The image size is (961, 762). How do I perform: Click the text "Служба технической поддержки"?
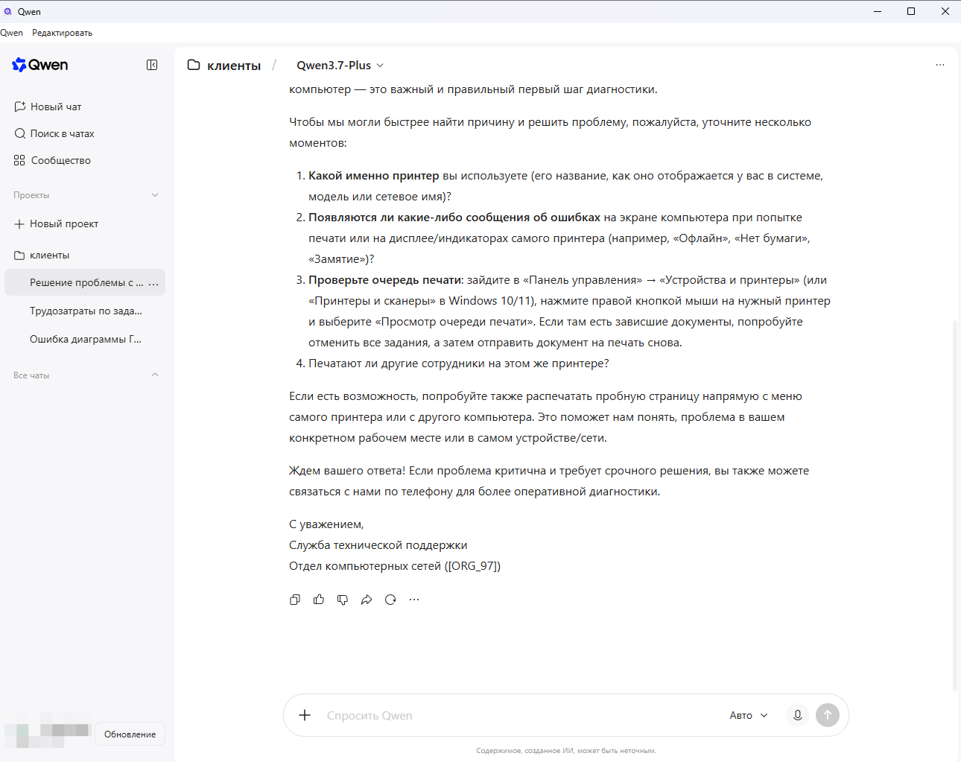378,545
